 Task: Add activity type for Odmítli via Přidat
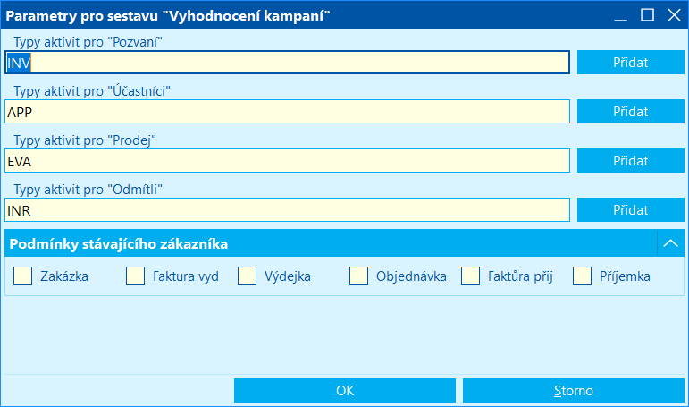pos(630,210)
